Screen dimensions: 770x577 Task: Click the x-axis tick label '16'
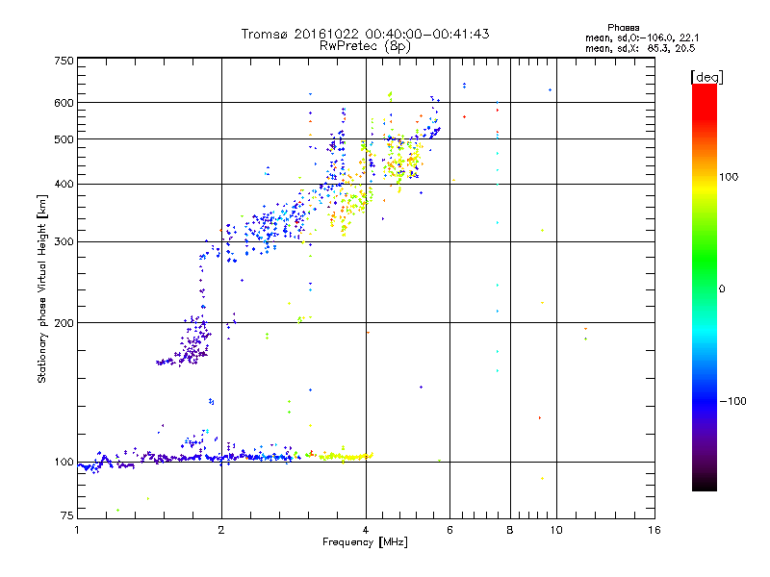(654, 530)
